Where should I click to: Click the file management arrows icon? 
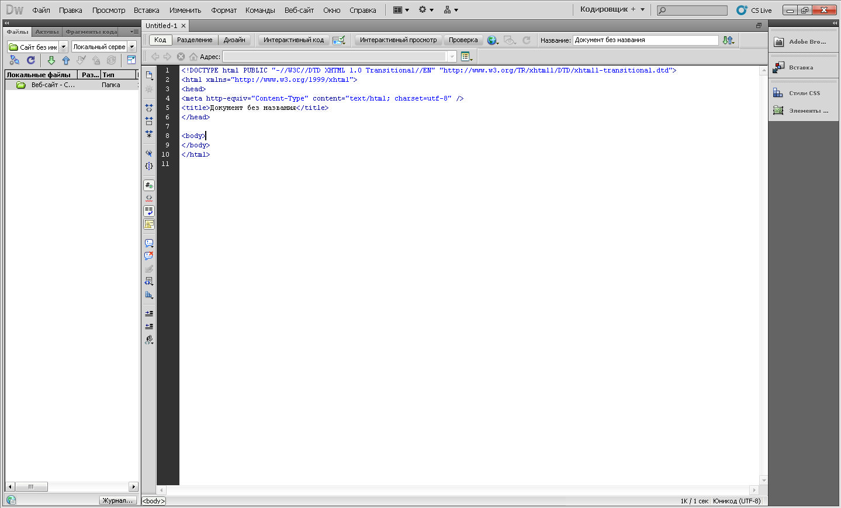[x=728, y=40]
